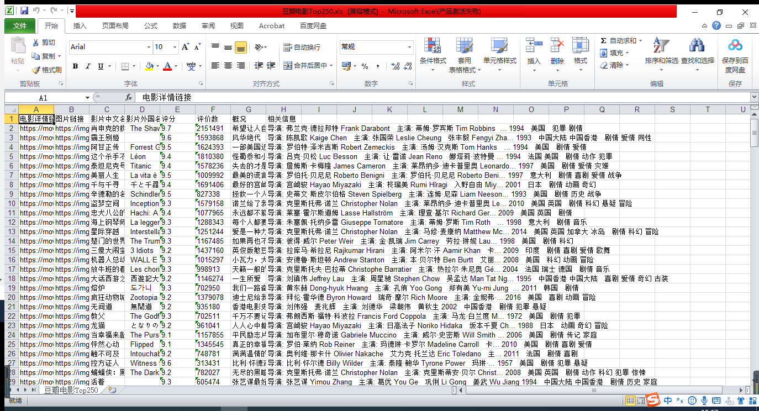The width and height of the screenshot is (759, 411).
Task: Align cell text to the right
Action: pos(241,66)
